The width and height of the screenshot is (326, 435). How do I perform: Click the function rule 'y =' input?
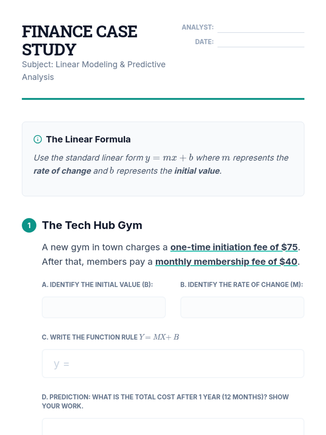click(x=173, y=363)
